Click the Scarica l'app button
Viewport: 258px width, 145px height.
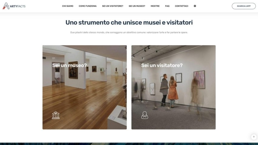244,6
